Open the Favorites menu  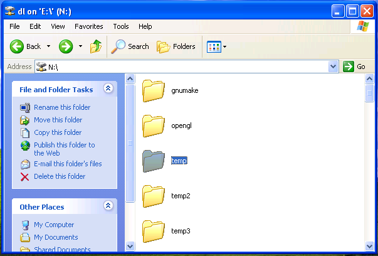click(x=89, y=26)
